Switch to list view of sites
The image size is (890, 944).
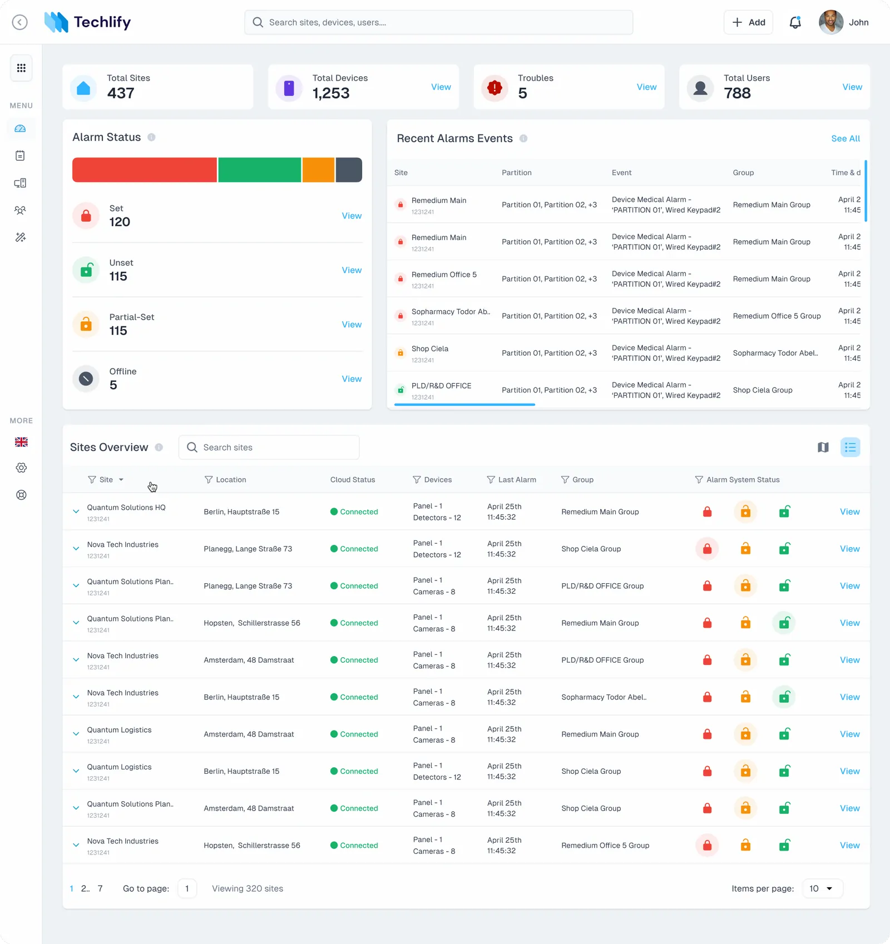tap(850, 448)
